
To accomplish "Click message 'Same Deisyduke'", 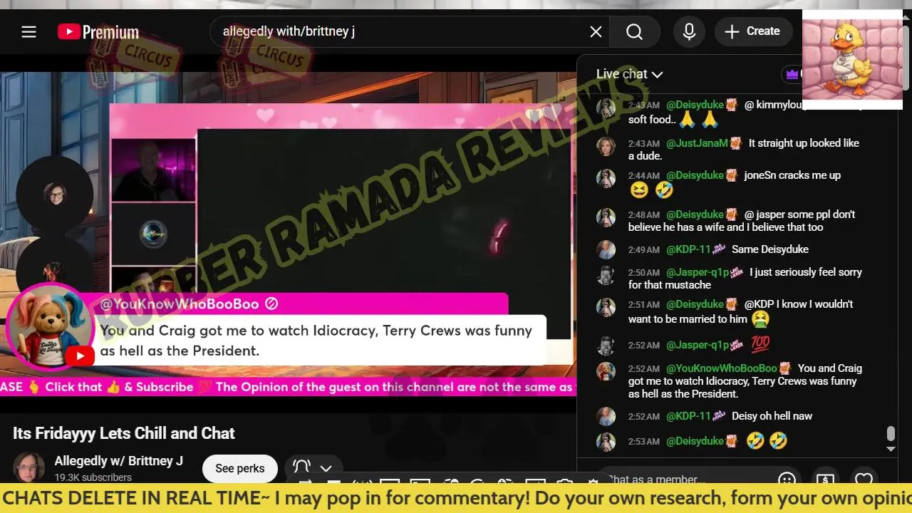I will (x=770, y=249).
